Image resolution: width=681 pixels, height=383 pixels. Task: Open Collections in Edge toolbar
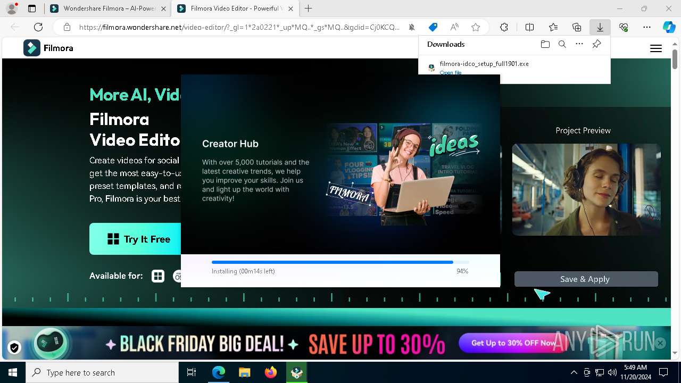tap(577, 27)
